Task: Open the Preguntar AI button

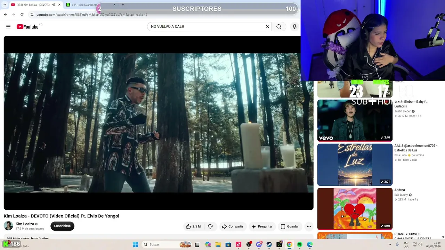Action: coord(262,226)
